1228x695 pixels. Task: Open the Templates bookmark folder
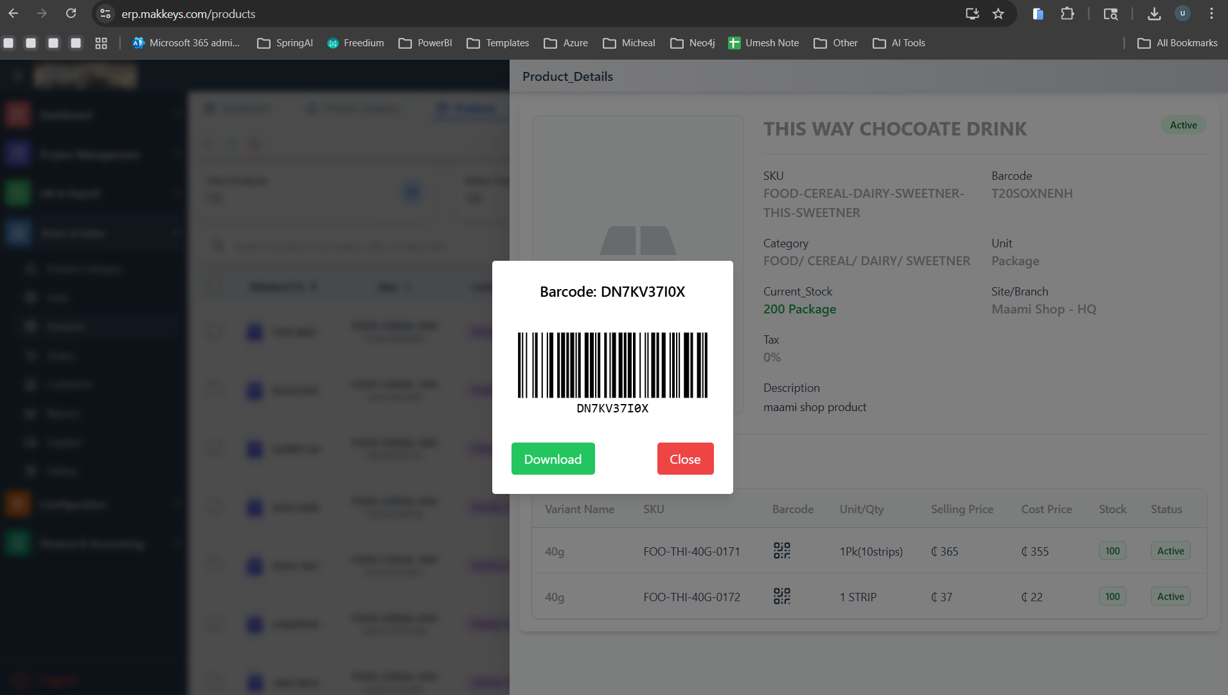pyautogui.click(x=498, y=43)
